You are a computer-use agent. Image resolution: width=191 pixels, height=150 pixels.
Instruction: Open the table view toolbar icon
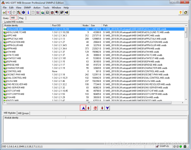coord(33,12)
